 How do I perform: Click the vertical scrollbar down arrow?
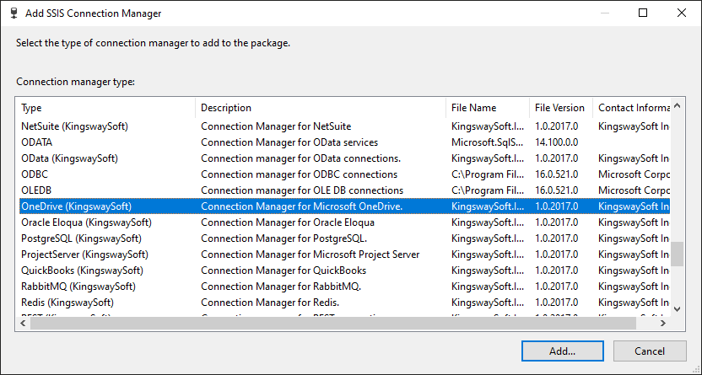tap(677, 309)
